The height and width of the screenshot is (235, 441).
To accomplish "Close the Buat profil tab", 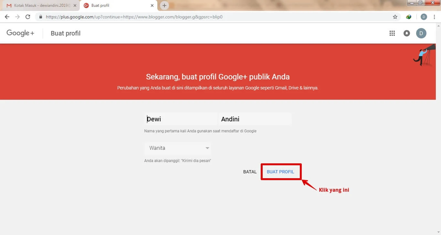I will (152, 5).
